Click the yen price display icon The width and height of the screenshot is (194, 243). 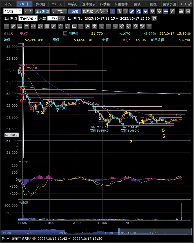pos(145,11)
